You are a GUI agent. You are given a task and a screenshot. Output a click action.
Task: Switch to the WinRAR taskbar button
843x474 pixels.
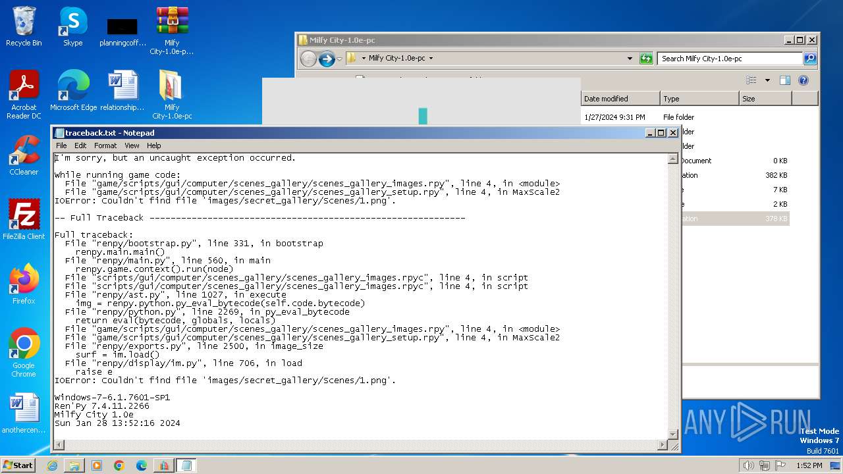click(x=164, y=465)
